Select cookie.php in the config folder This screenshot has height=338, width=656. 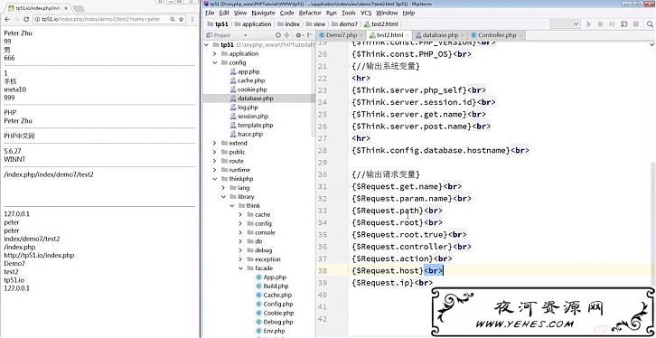(248, 89)
